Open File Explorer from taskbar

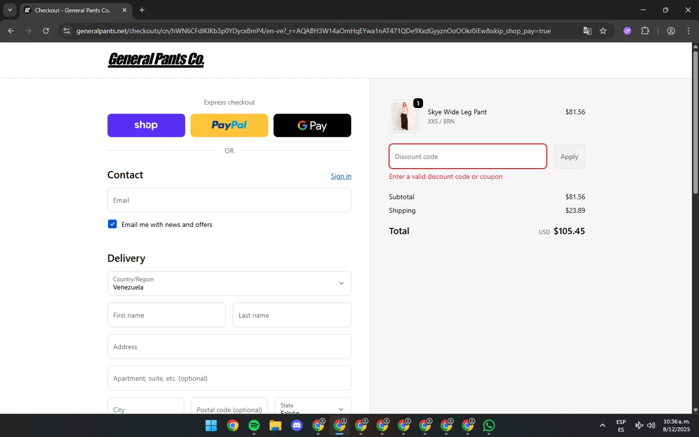click(x=275, y=425)
